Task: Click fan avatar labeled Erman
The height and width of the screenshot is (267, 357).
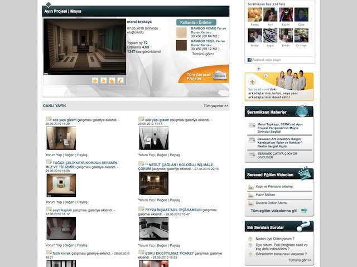Action: (x=286, y=36)
